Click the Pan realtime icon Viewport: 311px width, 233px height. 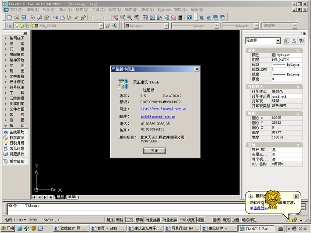[x=116, y=18]
